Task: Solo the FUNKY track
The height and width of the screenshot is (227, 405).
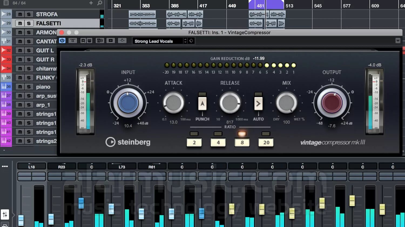Action: [x=29, y=78]
